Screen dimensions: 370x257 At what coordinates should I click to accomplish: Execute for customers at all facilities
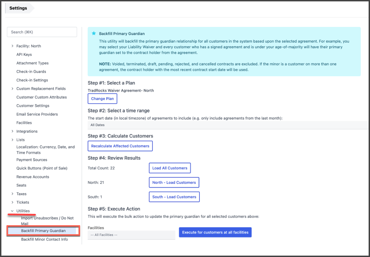click(x=215, y=232)
